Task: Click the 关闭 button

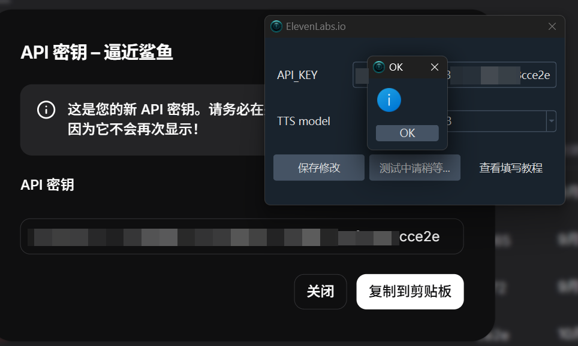Action: click(320, 292)
